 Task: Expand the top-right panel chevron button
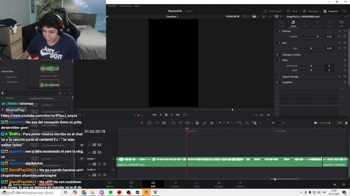point(344,11)
